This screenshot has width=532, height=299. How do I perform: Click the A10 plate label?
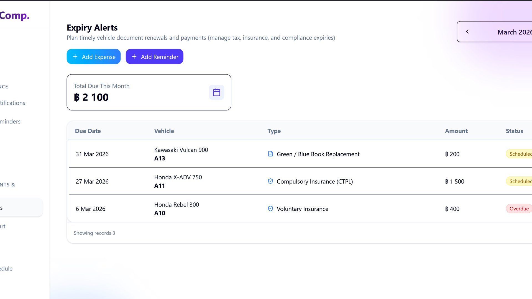pos(160,213)
